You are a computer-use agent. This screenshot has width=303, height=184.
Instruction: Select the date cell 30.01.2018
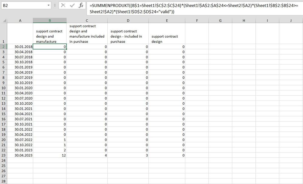click(20, 47)
